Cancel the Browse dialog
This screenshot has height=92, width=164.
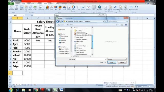click(x=122, y=62)
